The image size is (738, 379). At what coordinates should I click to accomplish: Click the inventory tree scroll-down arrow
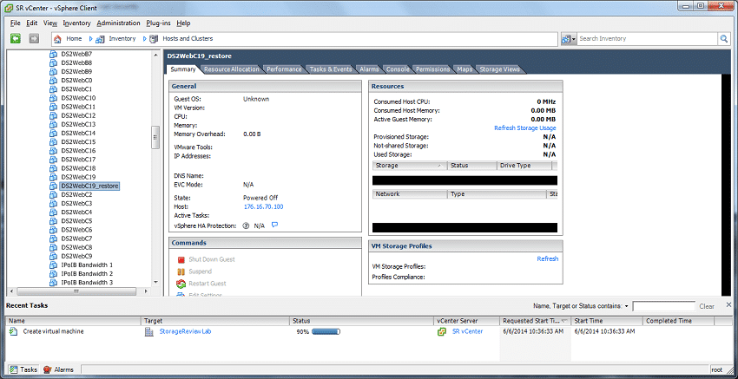(x=155, y=282)
